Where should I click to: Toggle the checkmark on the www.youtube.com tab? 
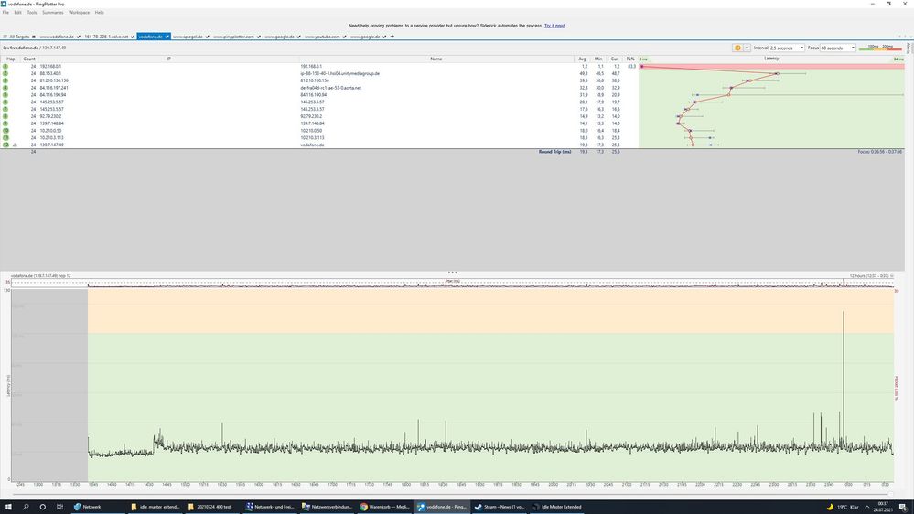coord(344,37)
